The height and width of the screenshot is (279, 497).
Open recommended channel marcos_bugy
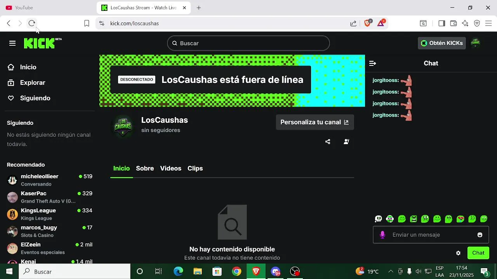[x=50, y=231]
